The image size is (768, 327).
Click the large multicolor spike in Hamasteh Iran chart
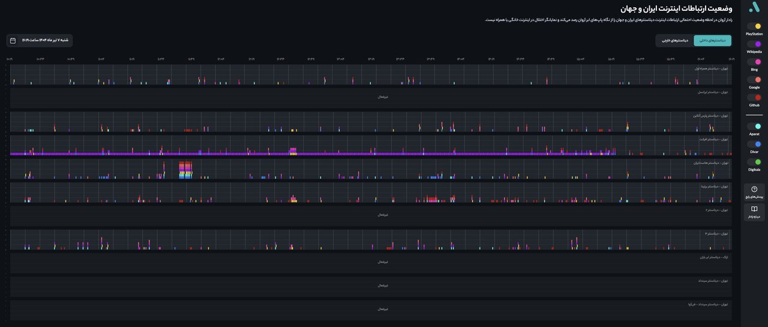186,170
